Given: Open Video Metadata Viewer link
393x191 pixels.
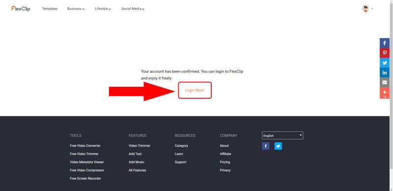Looking at the screenshot, I should [87, 162].
